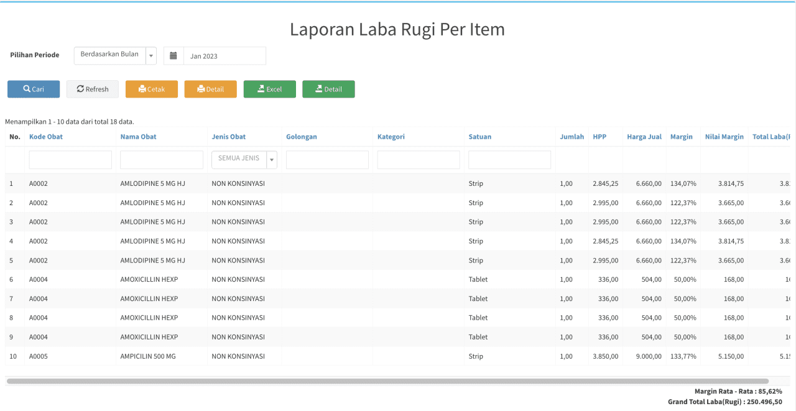The width and height of the screenshot is (796, 411).
Task: Sort by Kode Obat column header
Action: (46, 137)
